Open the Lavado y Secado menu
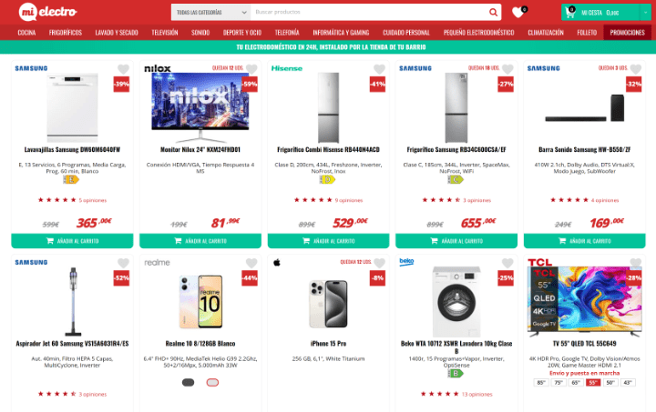Image resolution: width=656 pixels, height=412 pixels. click(x=117, y=33)
